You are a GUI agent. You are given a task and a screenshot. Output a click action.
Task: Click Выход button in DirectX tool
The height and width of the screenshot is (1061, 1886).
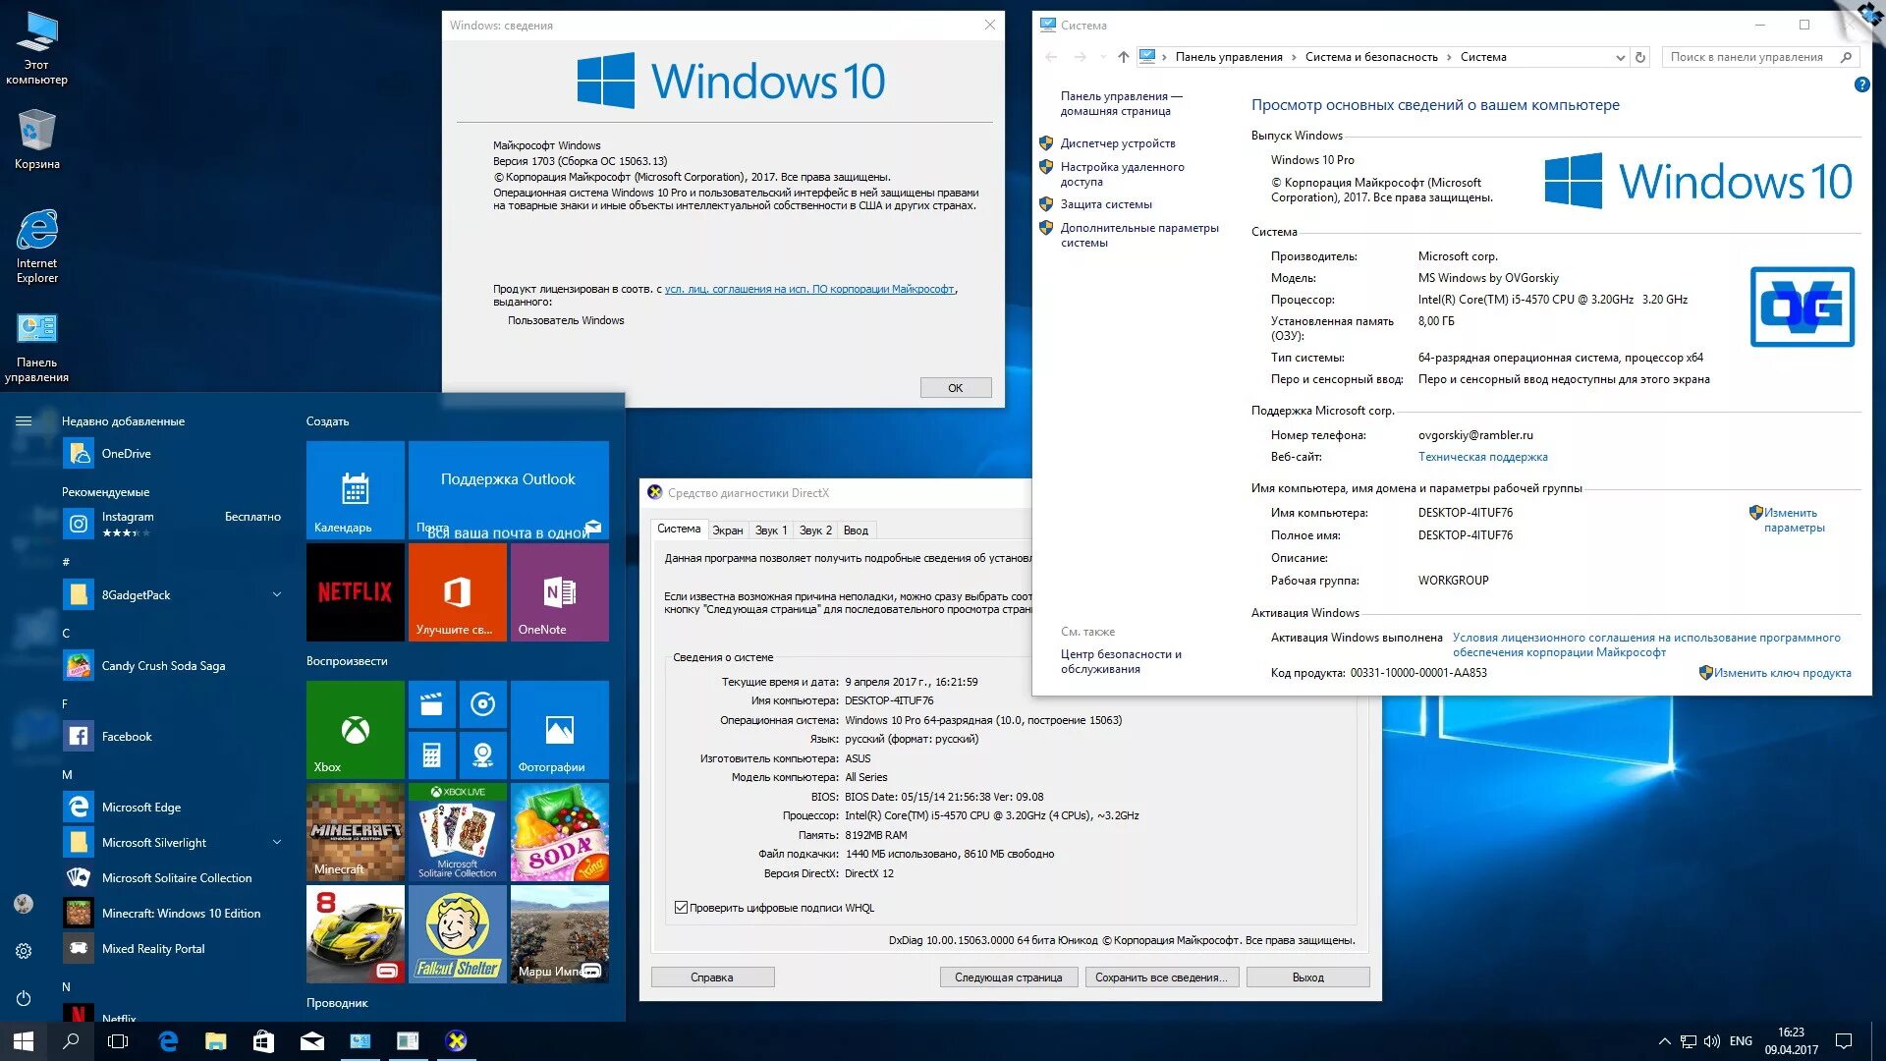coord(1307,977)
